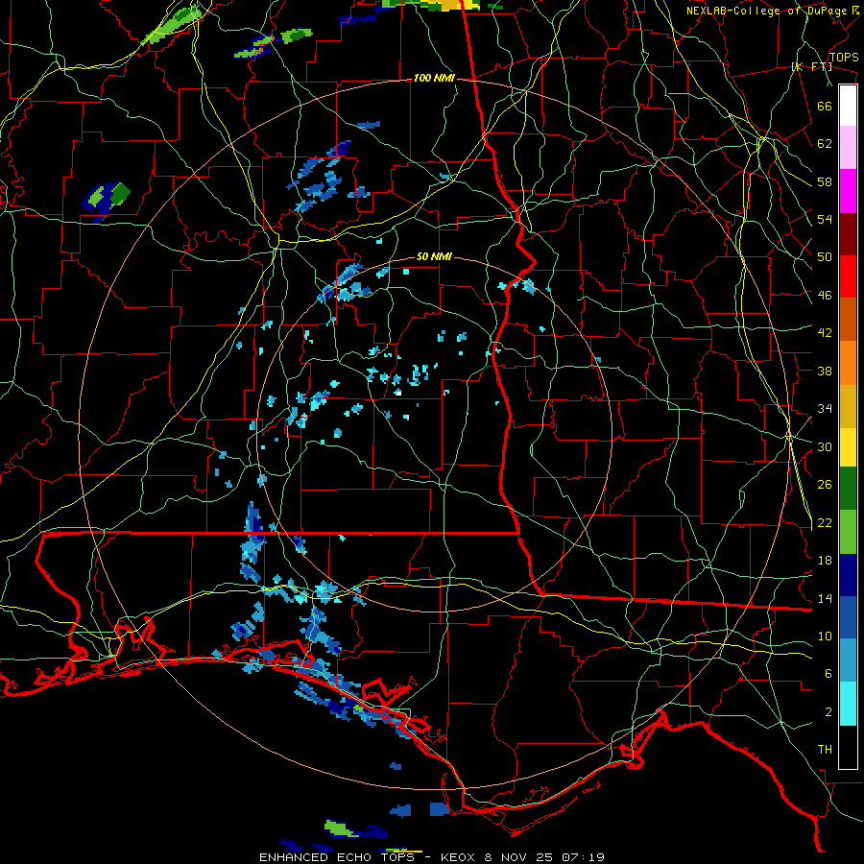
Task: Click the legend value "66"
Action: click(x=825, y=107)
